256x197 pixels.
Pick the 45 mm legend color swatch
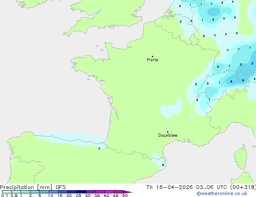click(119, 192)
